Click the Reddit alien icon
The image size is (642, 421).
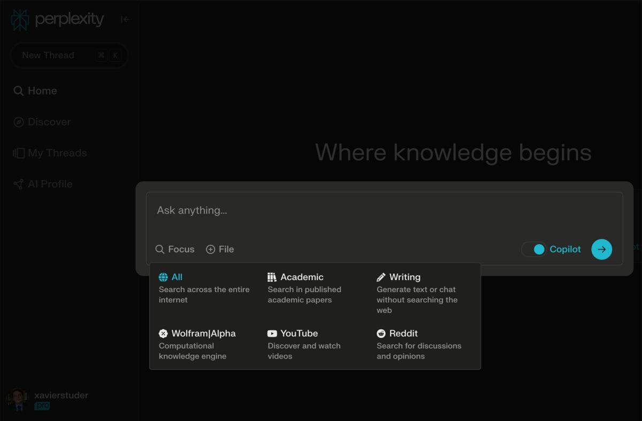[x=381, y=333]
